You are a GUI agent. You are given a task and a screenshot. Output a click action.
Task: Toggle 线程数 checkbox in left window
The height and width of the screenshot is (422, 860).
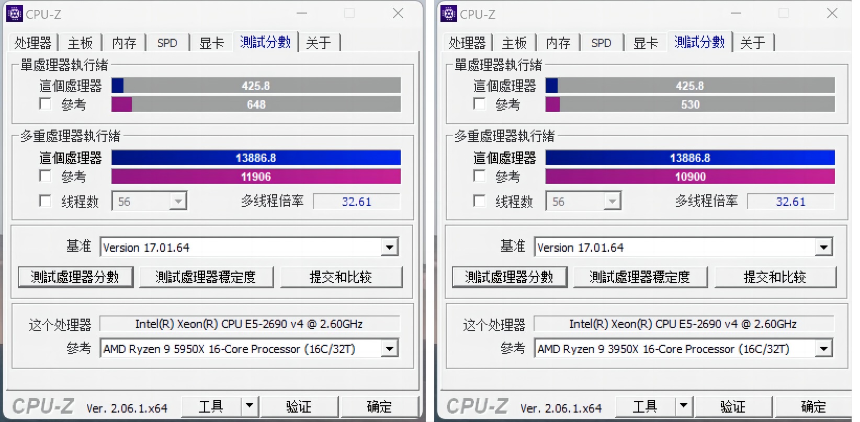point(46,201)
